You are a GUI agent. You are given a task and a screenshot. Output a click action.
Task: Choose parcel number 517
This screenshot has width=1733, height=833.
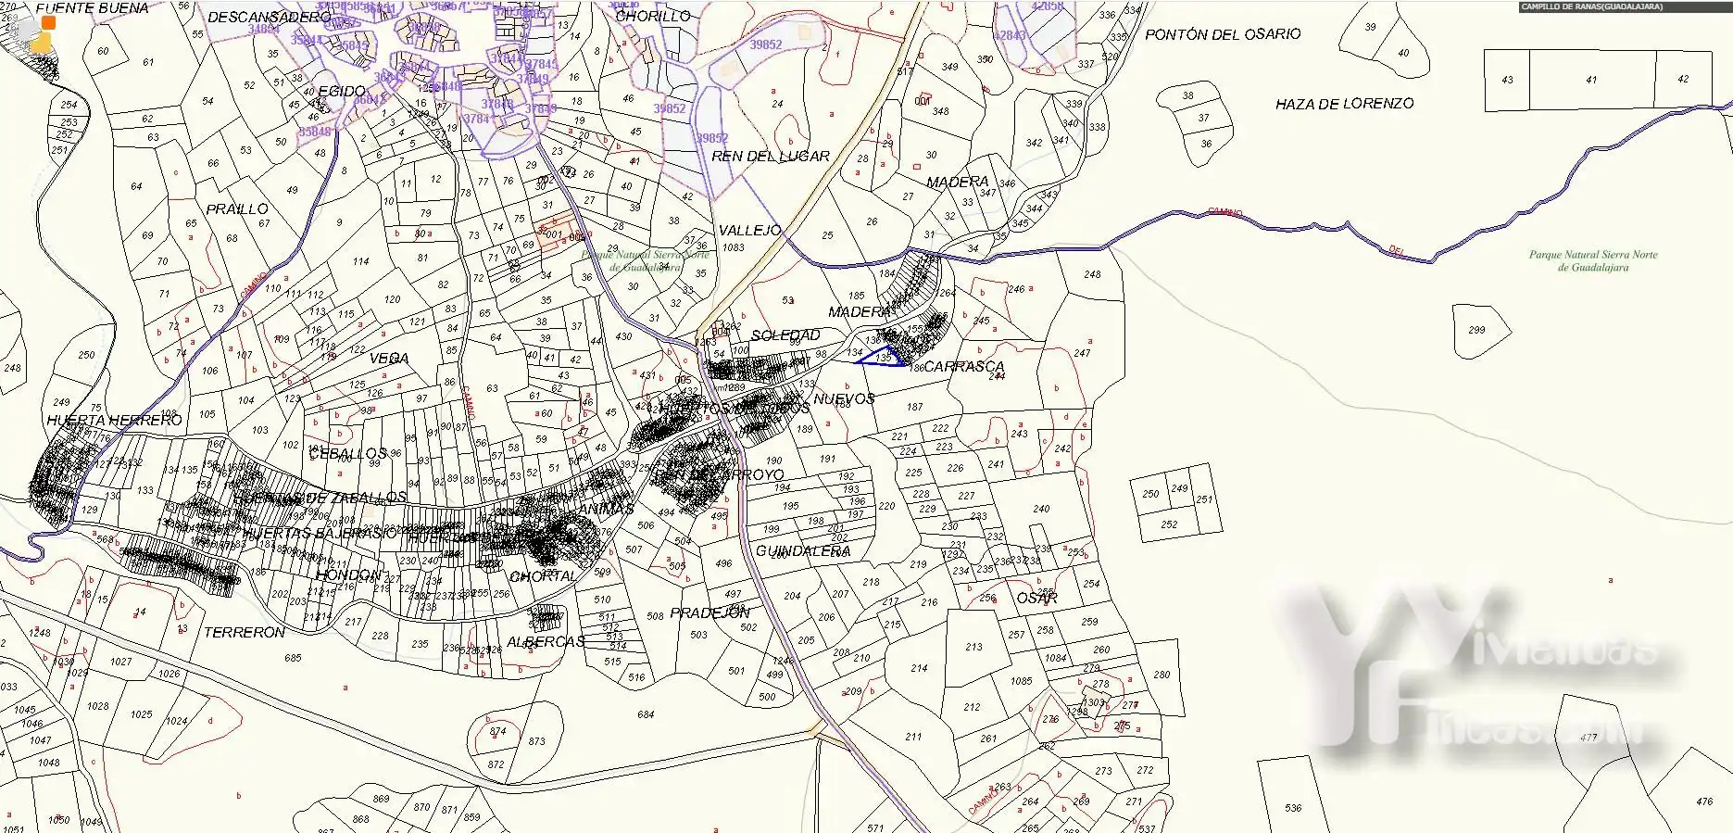click(905, 71)
